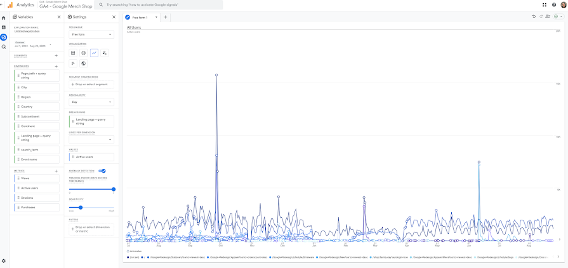568x268 pixels.
Task: Add a new dimension with the plus icon
Action: [x=56, y=67]
